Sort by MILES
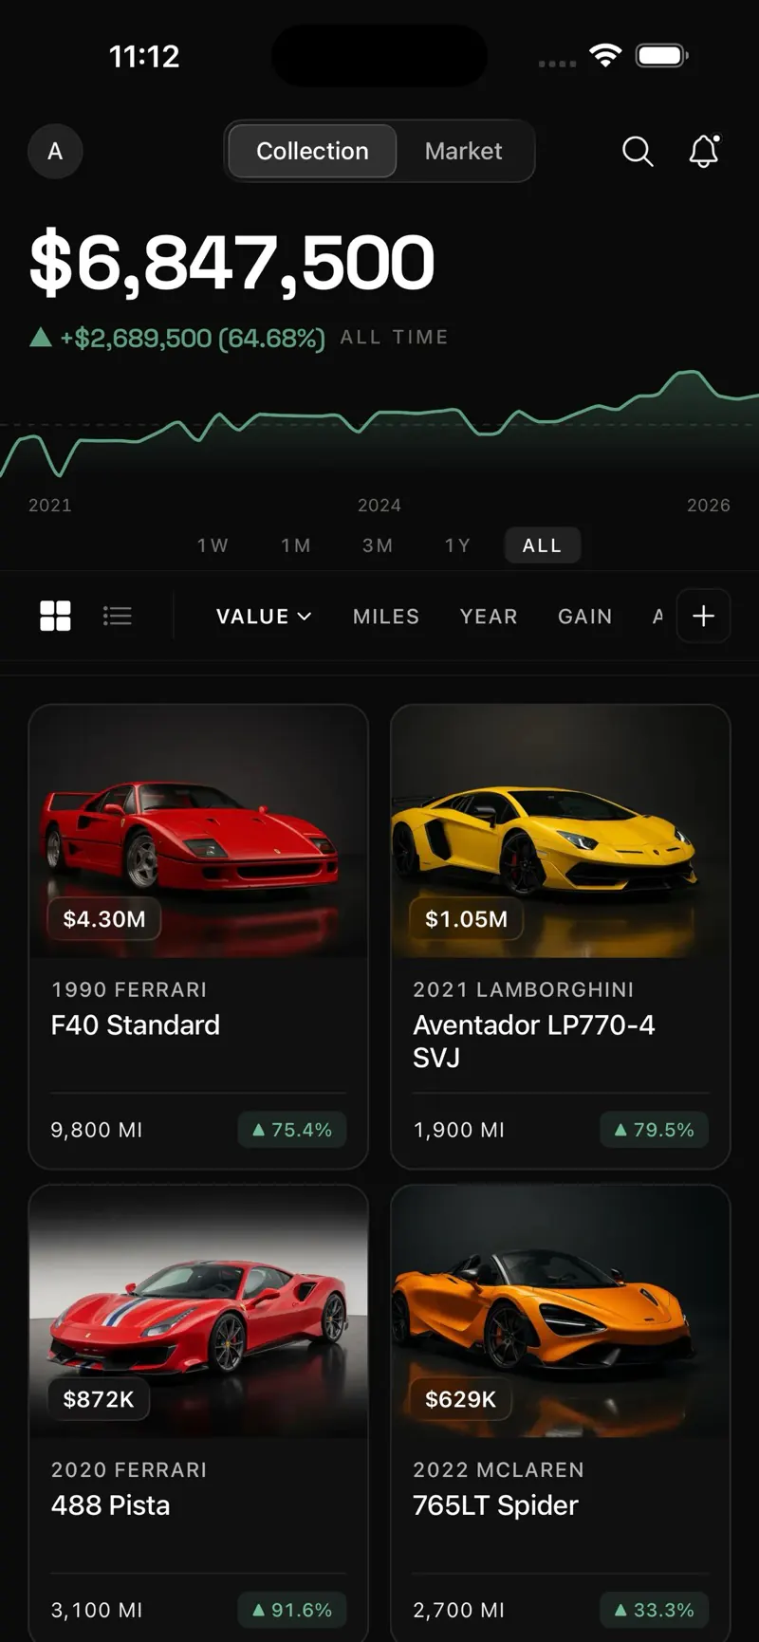759x1642 pixels. 386,617
